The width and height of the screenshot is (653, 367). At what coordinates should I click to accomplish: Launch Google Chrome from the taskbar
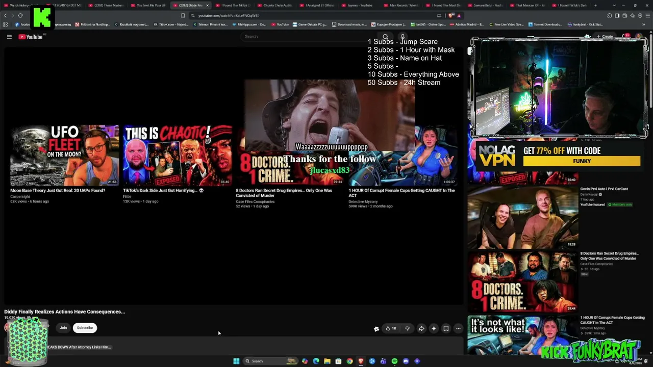(x=349, y=361)
